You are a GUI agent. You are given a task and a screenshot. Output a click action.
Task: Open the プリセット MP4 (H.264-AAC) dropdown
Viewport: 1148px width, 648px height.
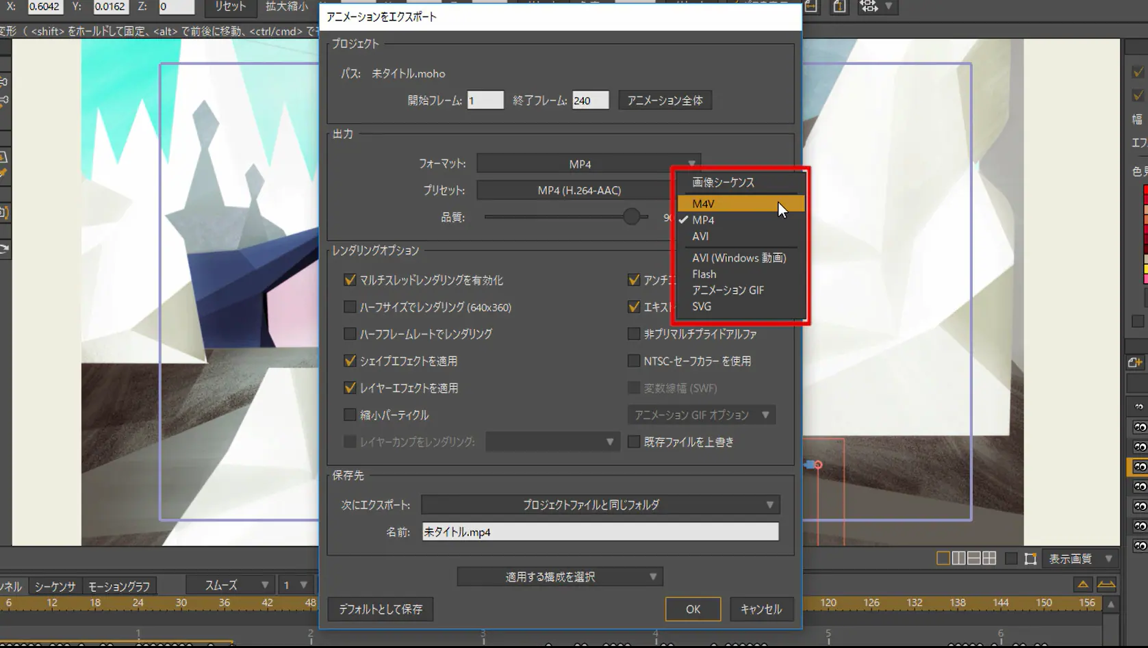click(x=578, y=190)
